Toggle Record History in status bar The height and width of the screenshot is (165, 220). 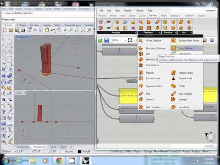(x=191, y=151)
